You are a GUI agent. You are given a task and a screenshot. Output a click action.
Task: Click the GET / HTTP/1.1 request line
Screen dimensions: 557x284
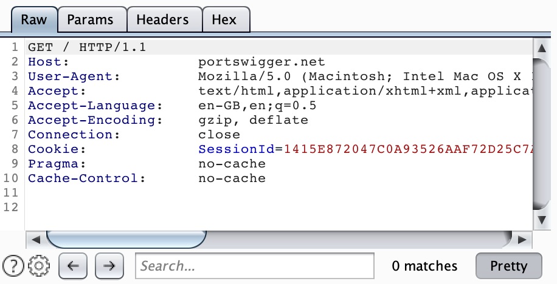pyautogui.click(x=87, y=47)
